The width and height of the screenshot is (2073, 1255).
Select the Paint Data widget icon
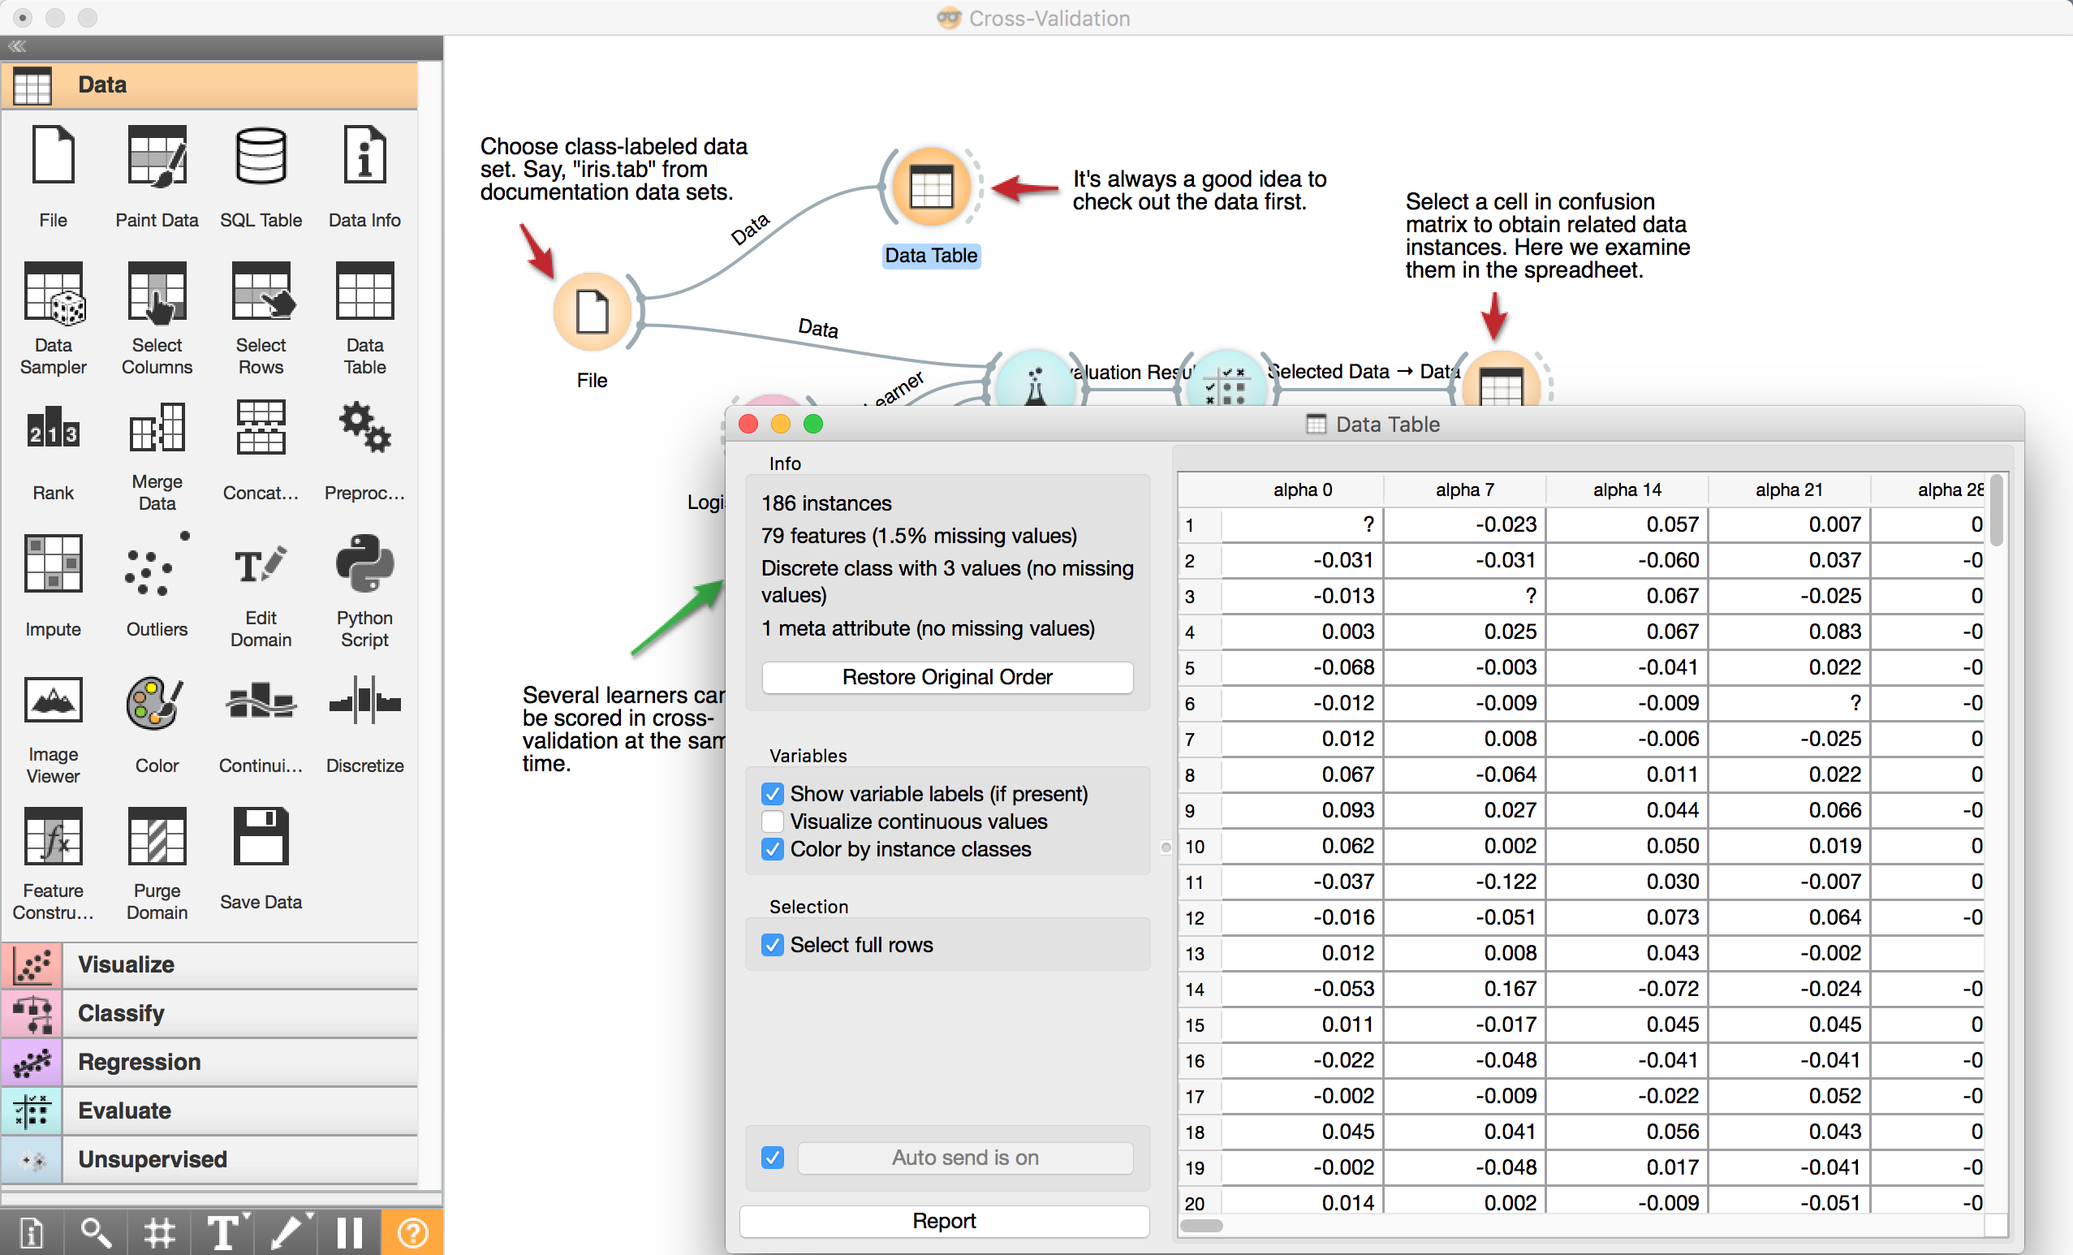click(x=157, y=157)
